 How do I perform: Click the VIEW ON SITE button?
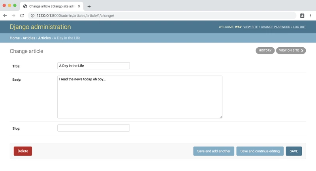[x=291, y=50]
